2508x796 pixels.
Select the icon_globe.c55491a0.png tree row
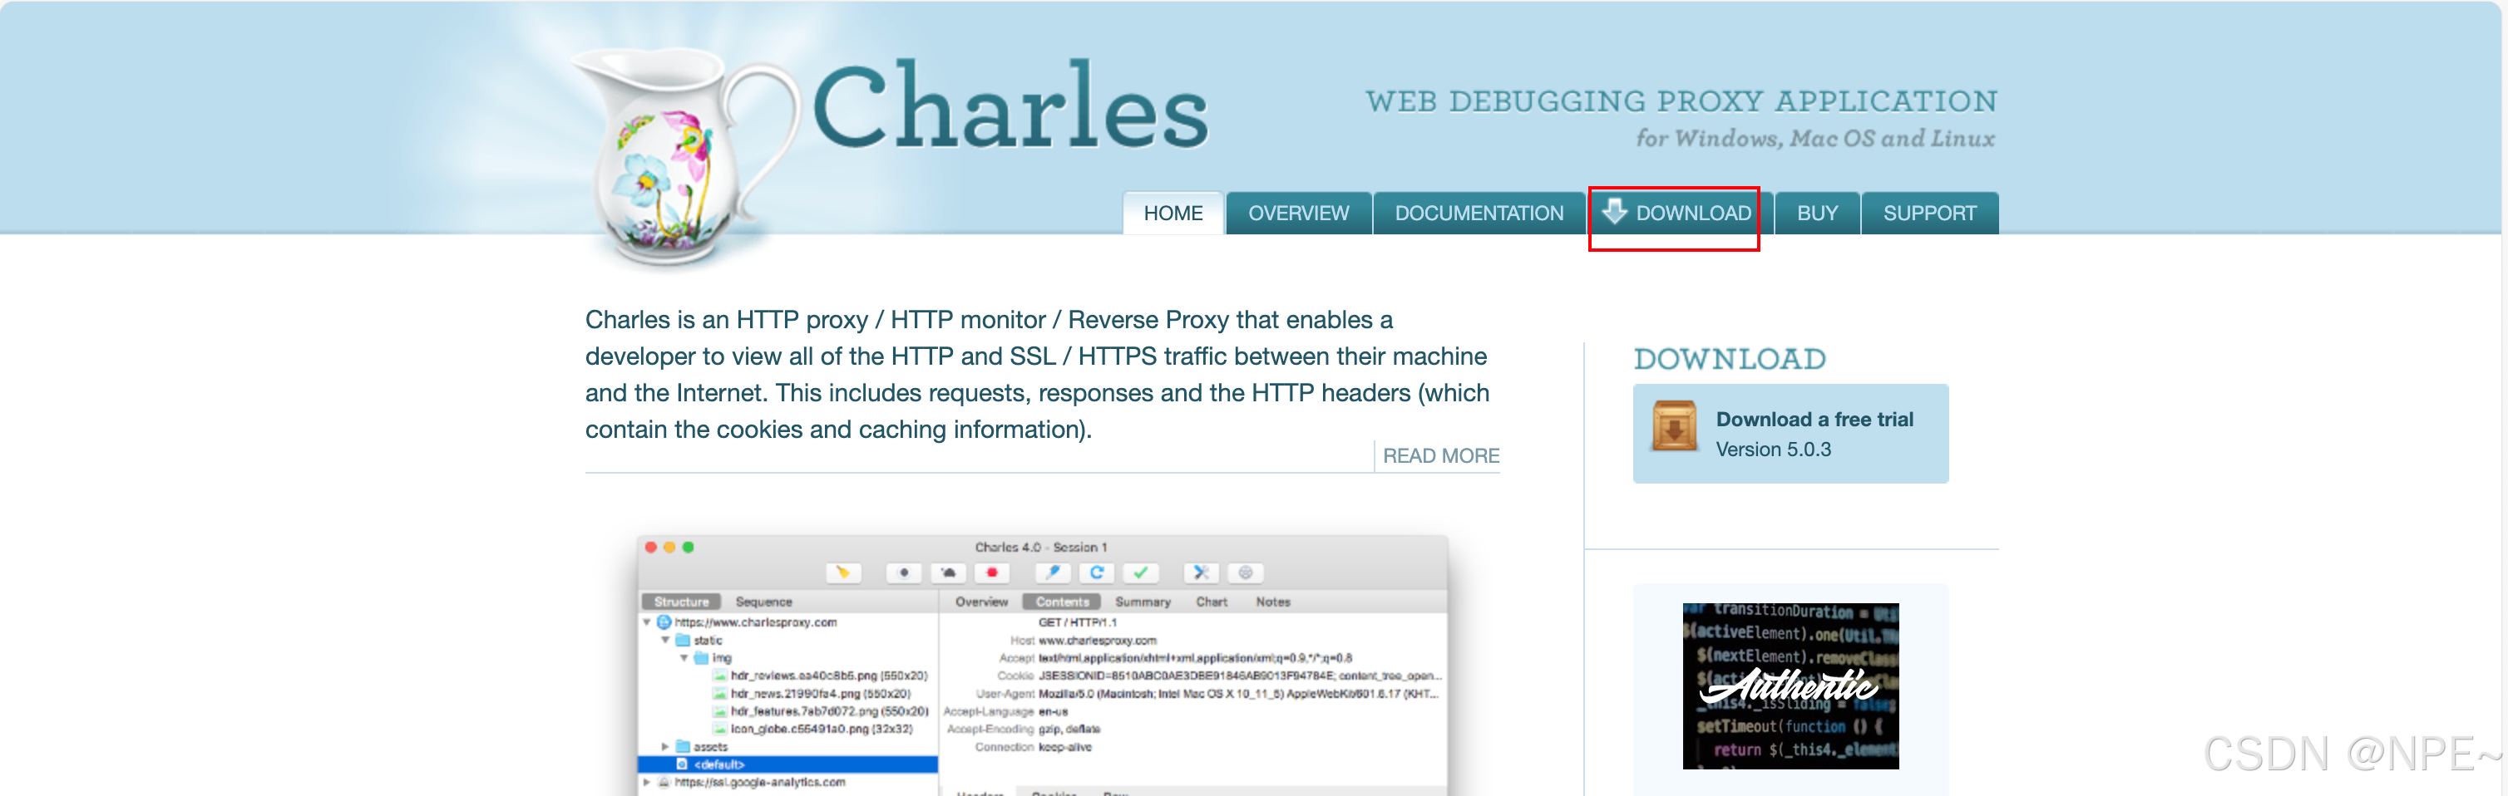pyautogui.click(x=822, y=730)
